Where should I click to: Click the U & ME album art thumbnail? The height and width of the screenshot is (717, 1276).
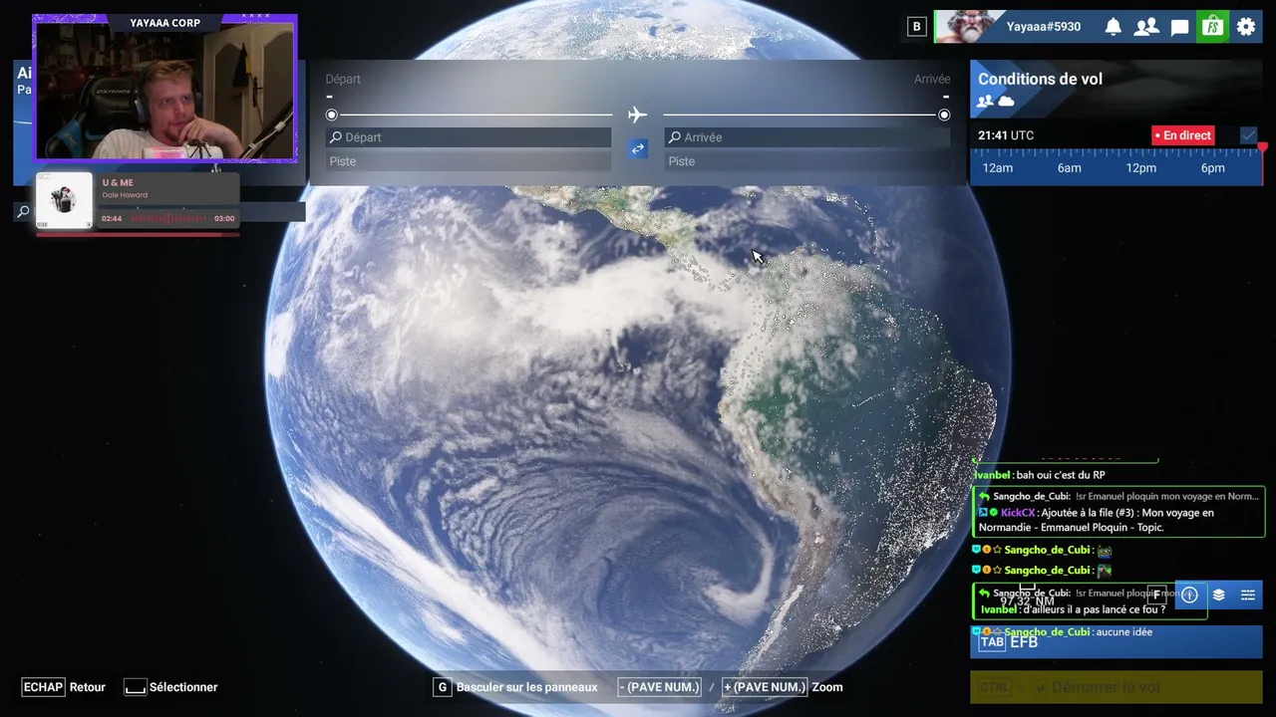coord(64,201)
